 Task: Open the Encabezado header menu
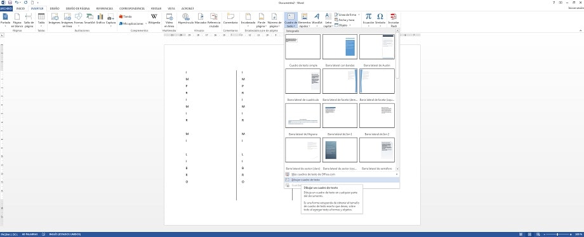coord(248,20)
